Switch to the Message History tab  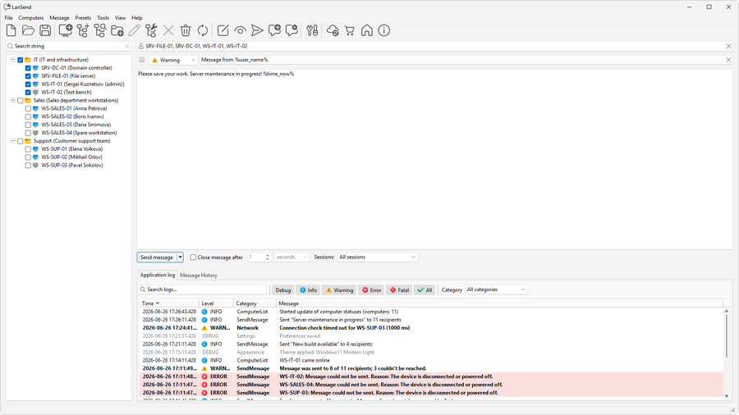(199, 276)
